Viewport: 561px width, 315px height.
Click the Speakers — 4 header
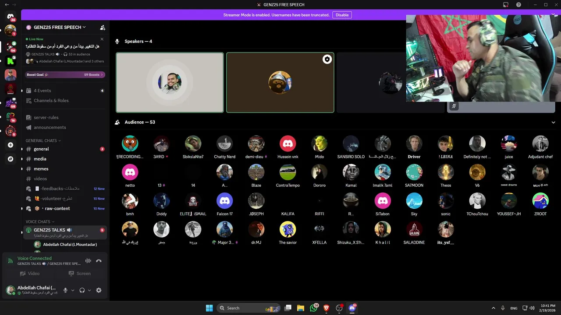[138, 42]
